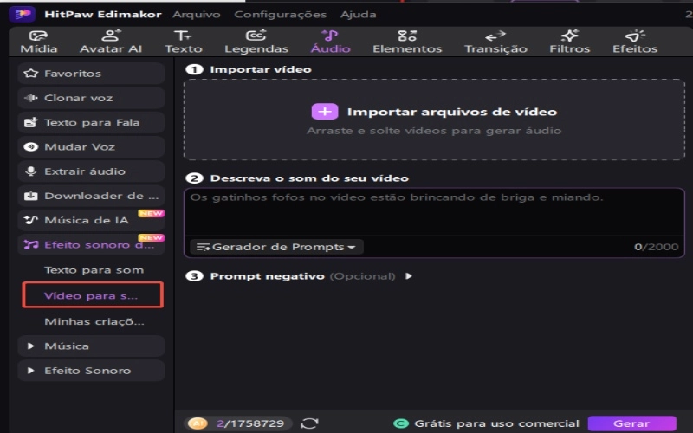693x433 pixels.
Task: Open Clonar voz option
Action: 91,98
